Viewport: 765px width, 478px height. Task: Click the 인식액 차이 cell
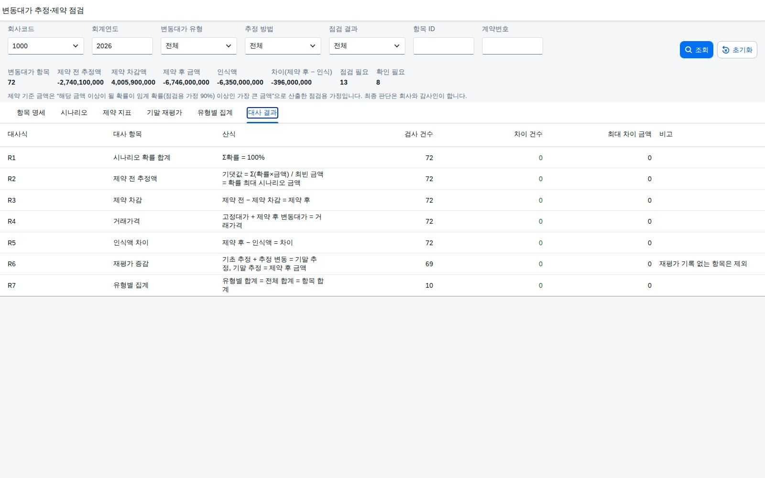click(x=131, y=243)
